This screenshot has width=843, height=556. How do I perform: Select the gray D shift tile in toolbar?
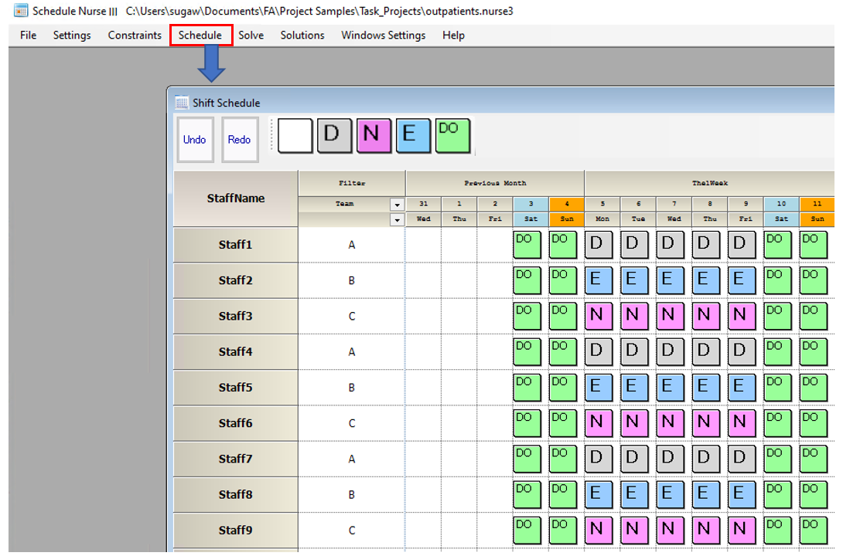[x=334, y=136]
